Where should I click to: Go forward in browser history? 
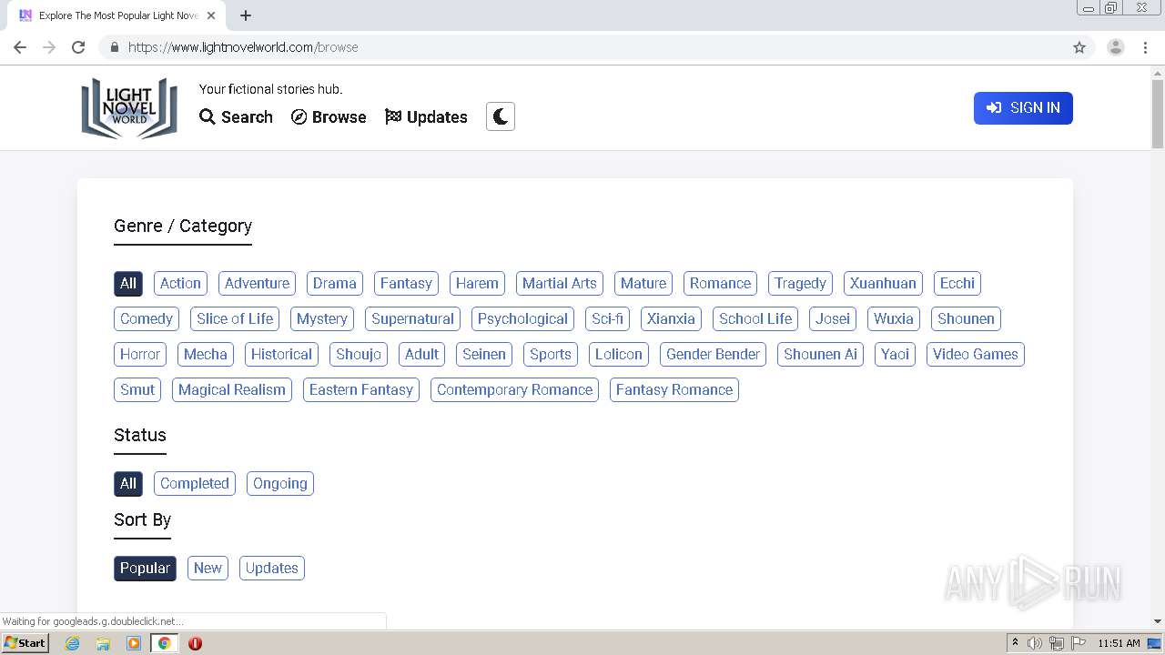pos(49,47)
